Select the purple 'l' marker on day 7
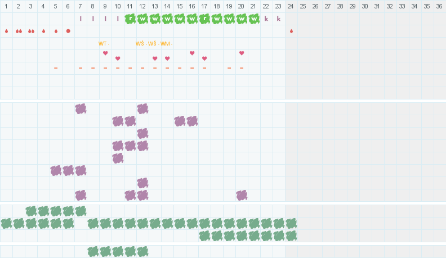446x258 pixels. pyautogui.click(x=81, y=19)
